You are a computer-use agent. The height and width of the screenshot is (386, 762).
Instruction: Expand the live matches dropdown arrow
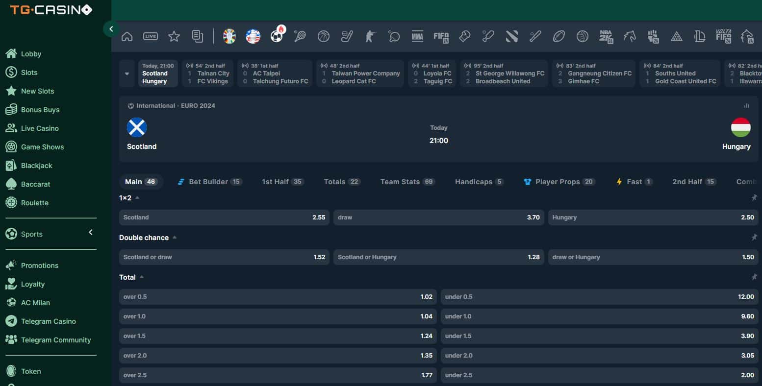(127, 73)
